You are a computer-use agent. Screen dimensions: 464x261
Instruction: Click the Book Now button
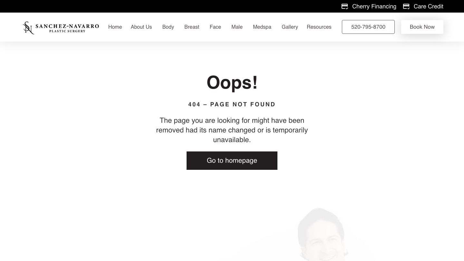[422, 27]
